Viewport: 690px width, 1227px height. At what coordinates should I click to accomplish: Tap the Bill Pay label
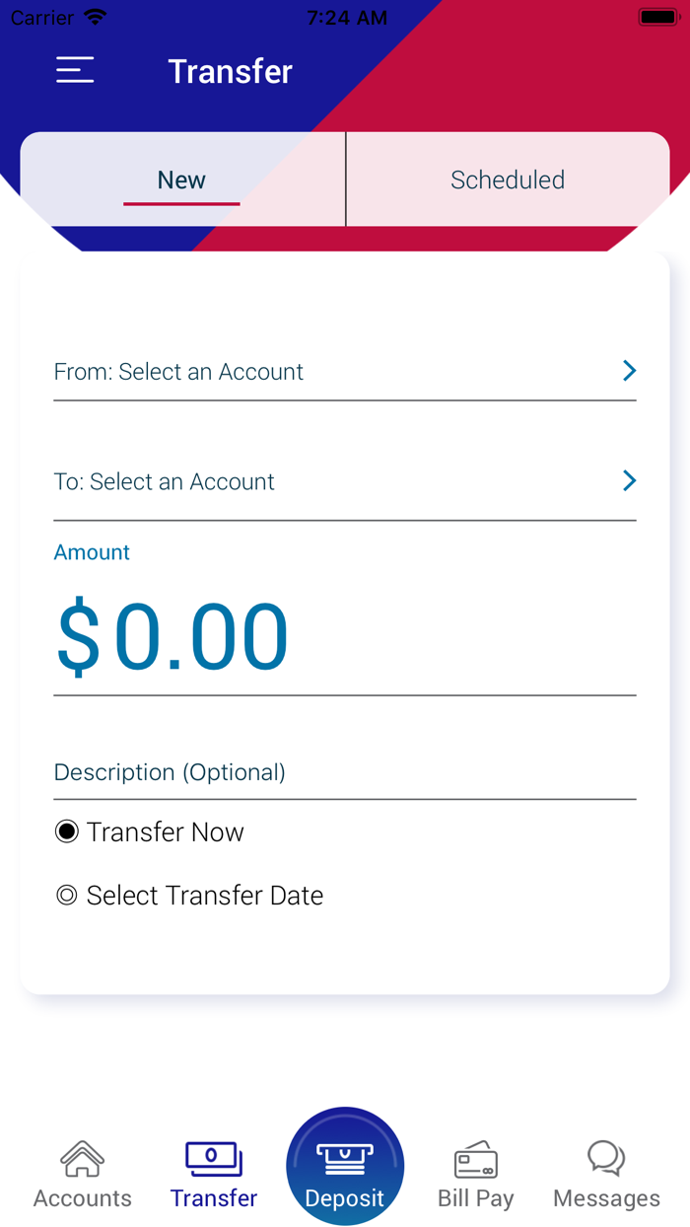click(x=475, y=1198)
